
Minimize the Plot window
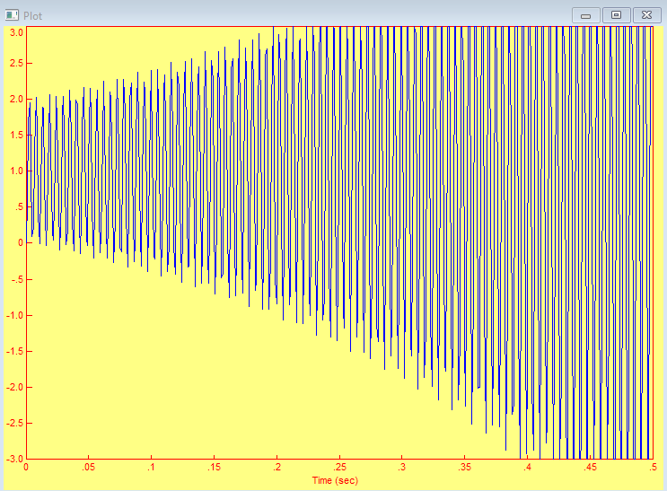[586, 15]
